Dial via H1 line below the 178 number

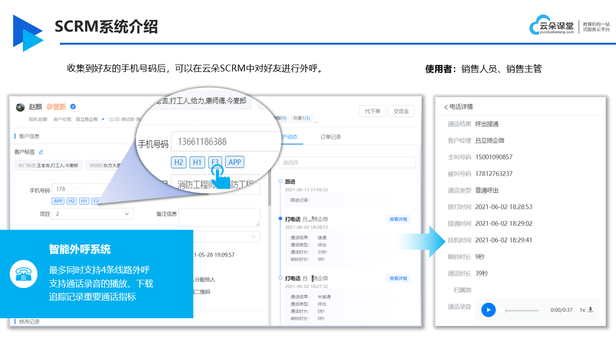[84, 201]
